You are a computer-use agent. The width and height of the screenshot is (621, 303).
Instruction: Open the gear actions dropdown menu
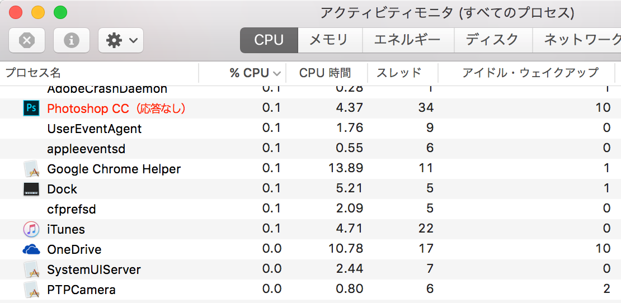pos(121,40)
